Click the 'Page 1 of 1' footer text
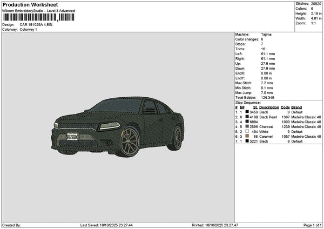324x229 pixels. tap(313, 225)
